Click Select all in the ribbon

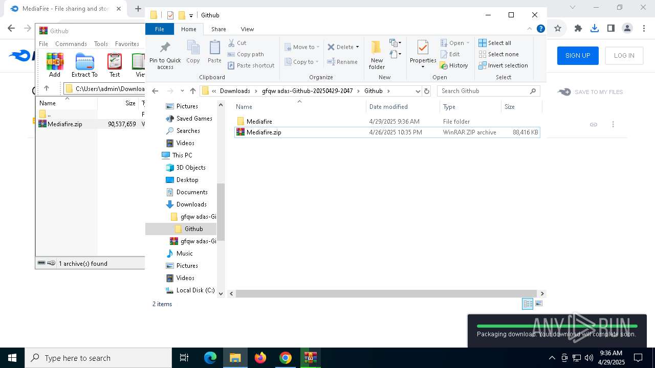[495, 43]
